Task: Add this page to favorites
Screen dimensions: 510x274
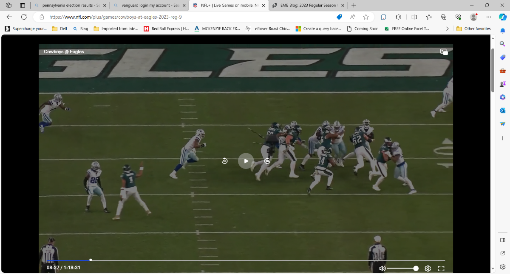Action: [x=366, y=17]
